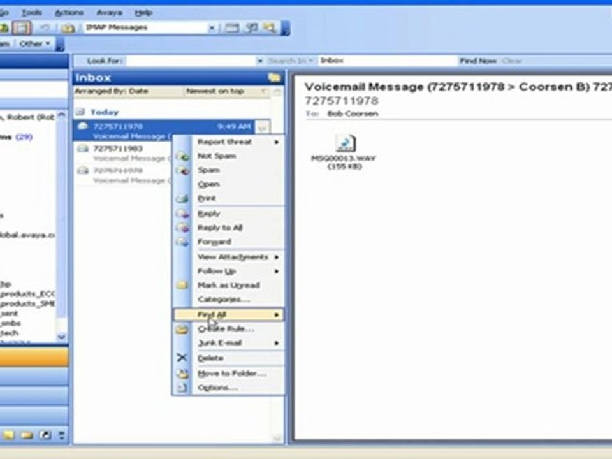The width and height of the screenshot is (612, 459).
Task: Open Rules and Alerts toolbar icon
Action: coord(68,28)
